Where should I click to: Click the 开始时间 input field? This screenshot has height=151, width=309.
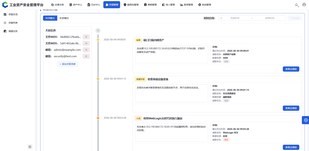click(235, 18)
